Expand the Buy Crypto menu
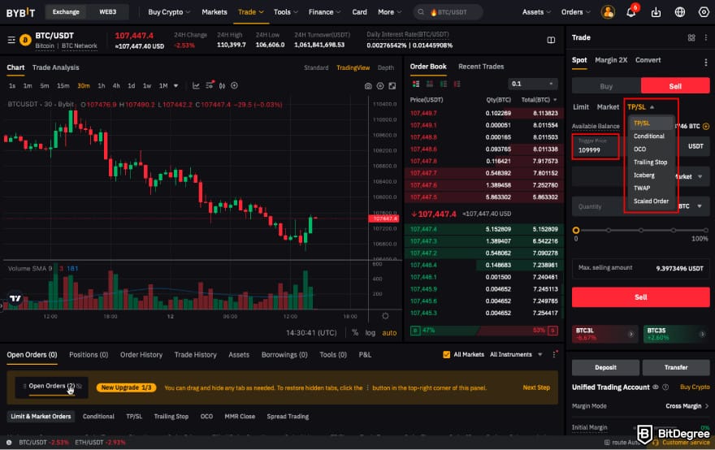 tap(169, 12)
